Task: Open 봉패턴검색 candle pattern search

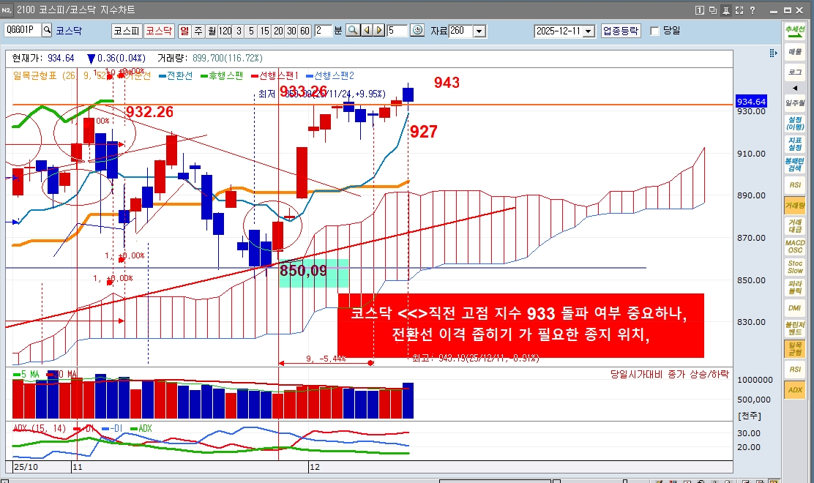Action: point(795,165)
